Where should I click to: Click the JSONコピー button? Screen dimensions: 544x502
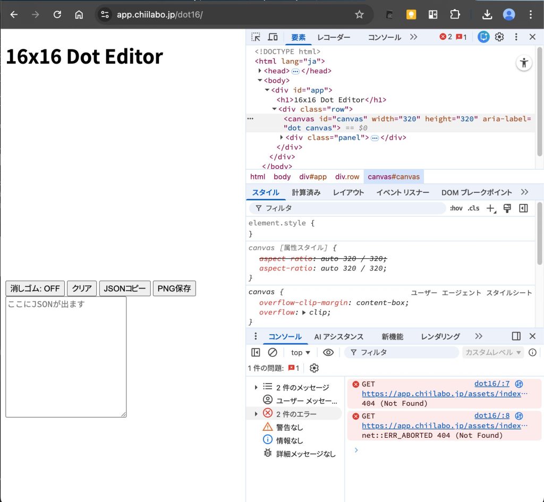coord(124,288)
